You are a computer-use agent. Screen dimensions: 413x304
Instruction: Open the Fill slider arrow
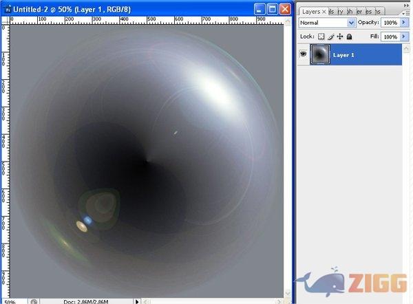pyautogui.click(x=404, y=36)
